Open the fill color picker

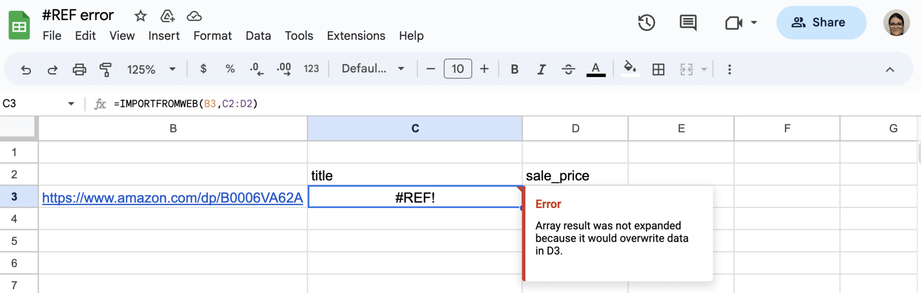630,69
